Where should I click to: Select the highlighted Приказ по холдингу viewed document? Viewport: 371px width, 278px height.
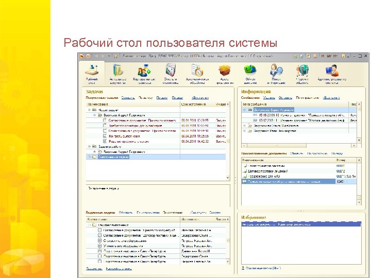(x=299, y=182)
